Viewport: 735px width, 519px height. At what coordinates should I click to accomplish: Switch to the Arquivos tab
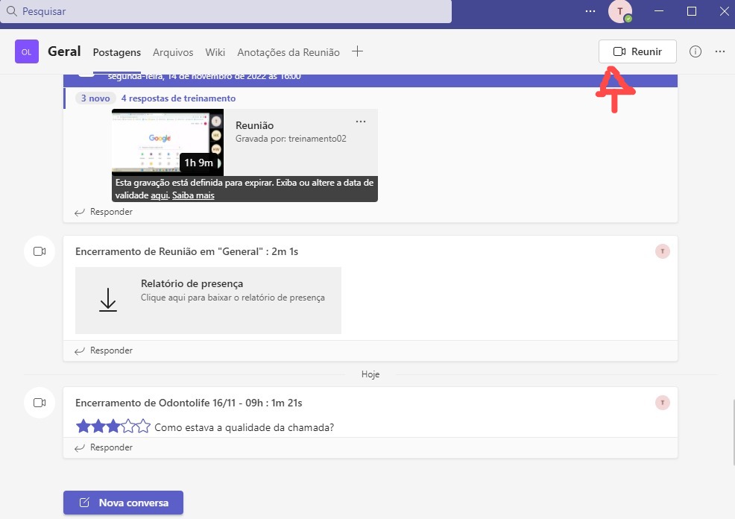(x=173, y=52)
